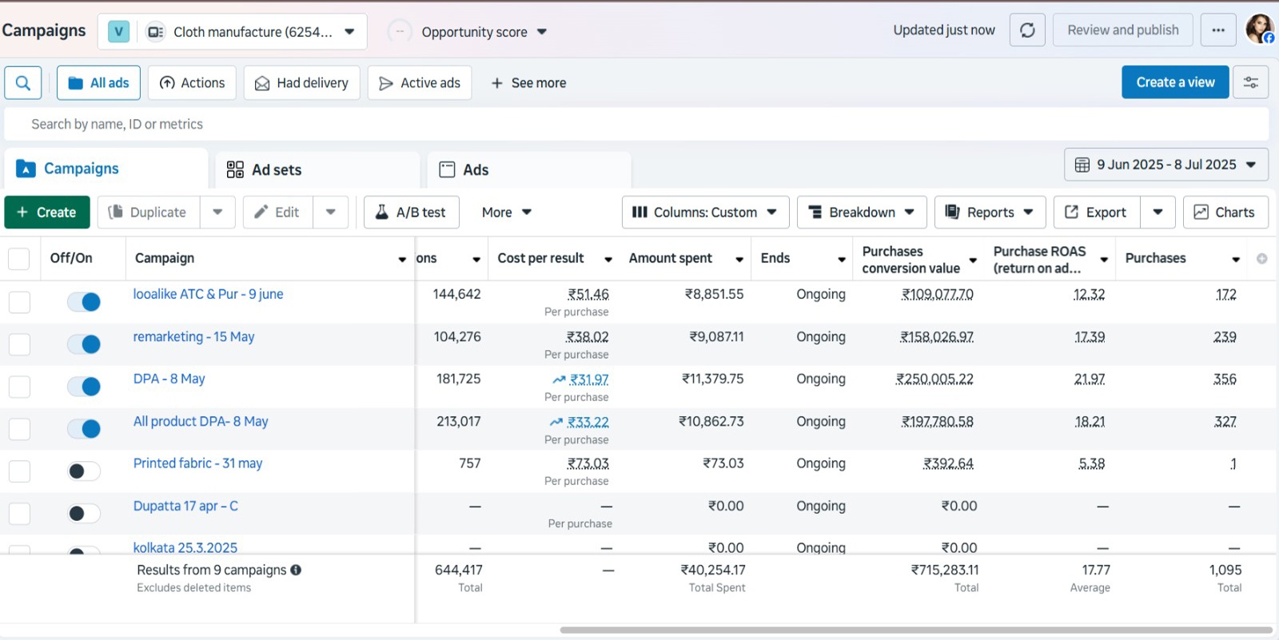Click the horizontal table scrollbar
Image resolution: width=1279 pixels, height=640 pixels.
(915, 630)
